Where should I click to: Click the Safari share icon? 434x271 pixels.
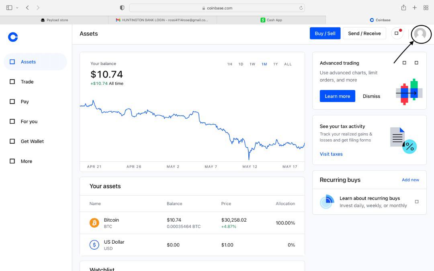[x=403, y=8]
